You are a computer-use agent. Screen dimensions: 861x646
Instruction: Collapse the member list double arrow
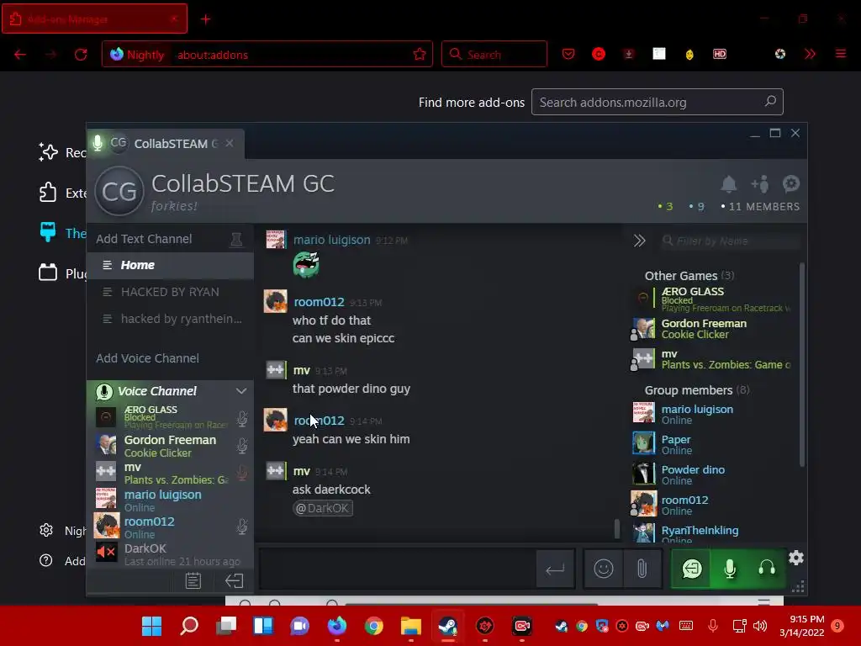(639, 241)
